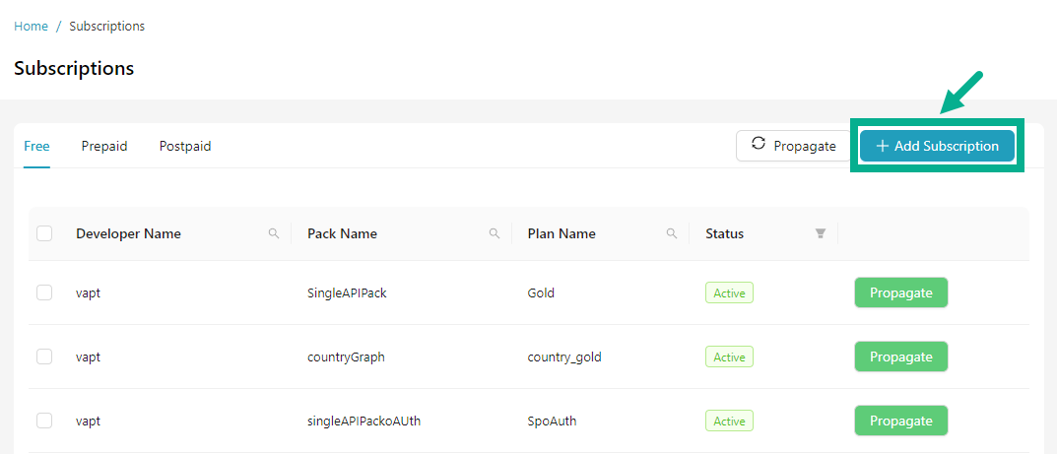Go to Home via breadcrumb link
Viewport: 1057px width, 454px height.
[31, 27]
